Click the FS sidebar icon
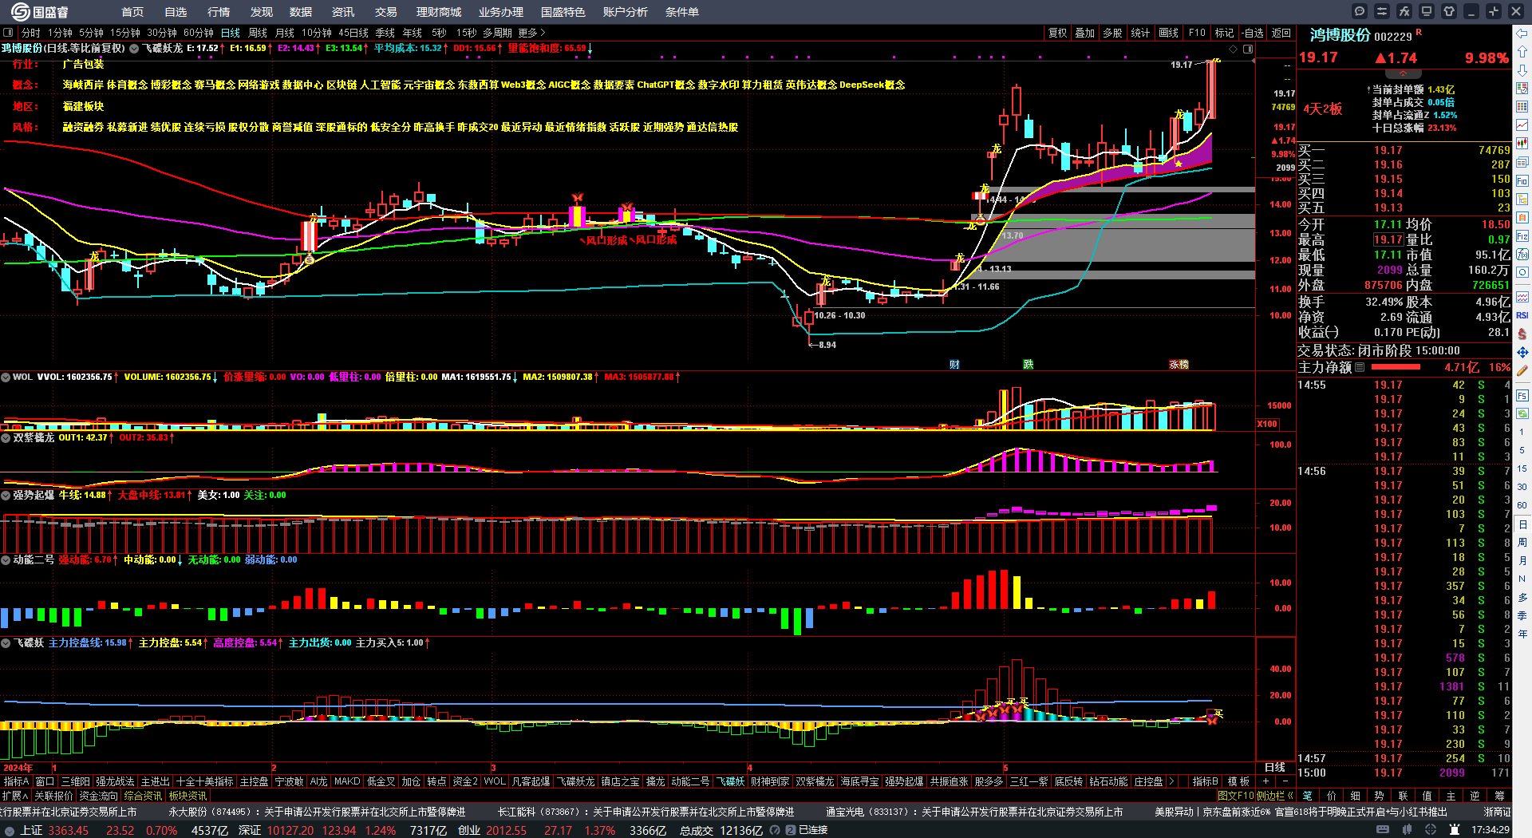 [1522, 396]
